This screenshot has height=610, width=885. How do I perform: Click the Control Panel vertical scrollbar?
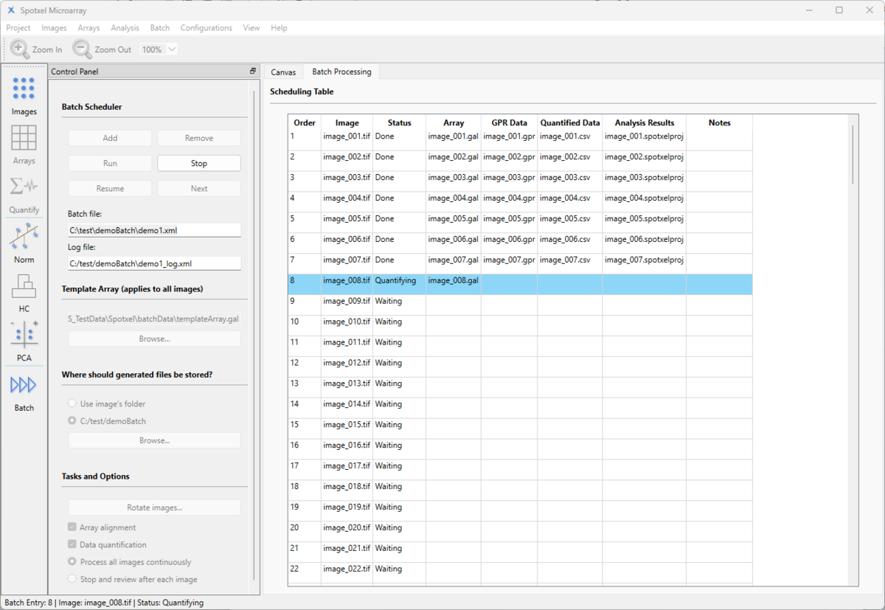pyautogui.click(x=254, y=336)
